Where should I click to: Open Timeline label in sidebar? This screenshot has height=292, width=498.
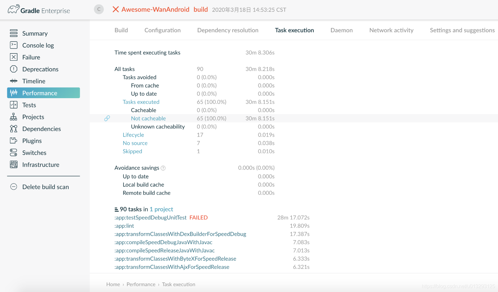pos(34,81)
